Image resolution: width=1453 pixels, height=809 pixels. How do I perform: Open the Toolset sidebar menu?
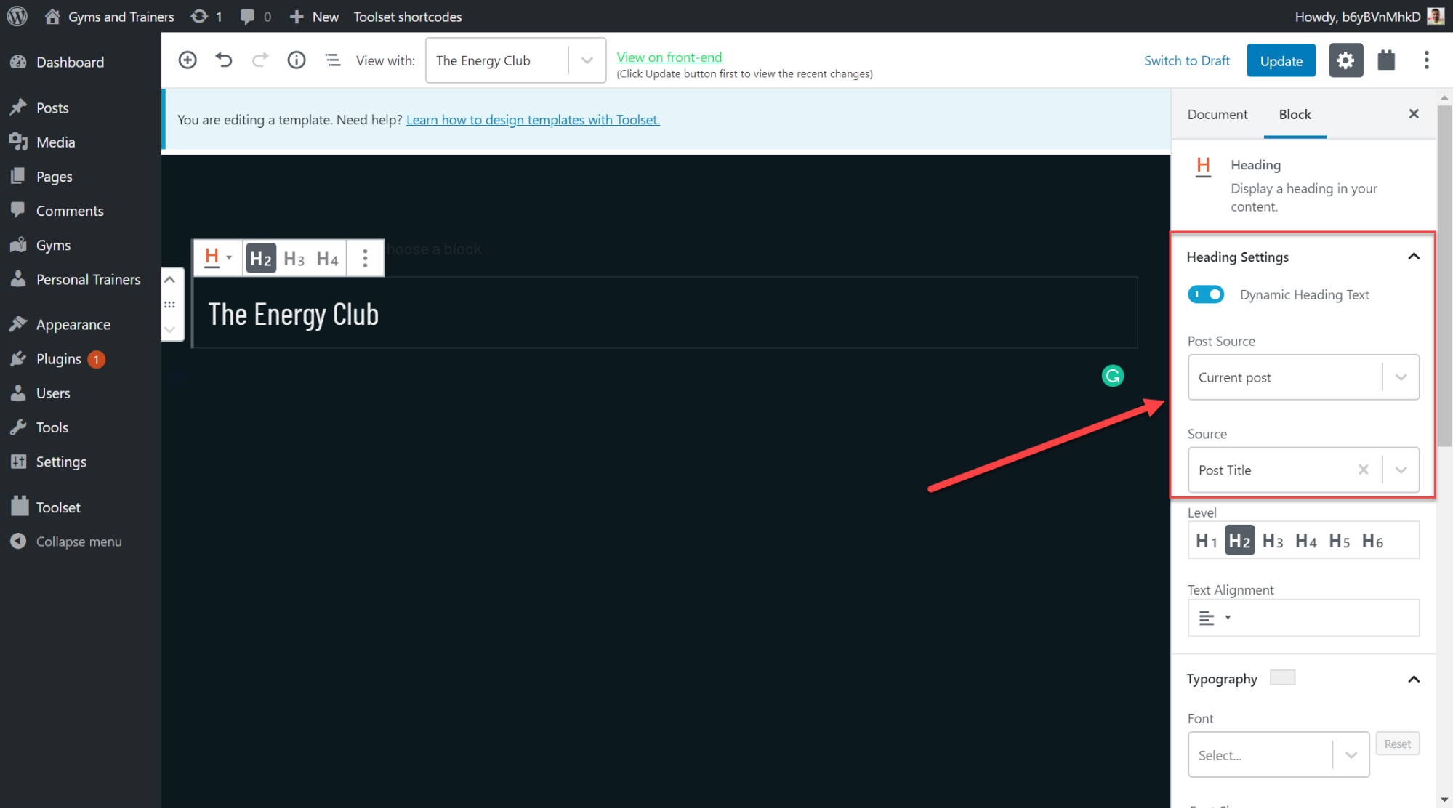coord(57,507)
